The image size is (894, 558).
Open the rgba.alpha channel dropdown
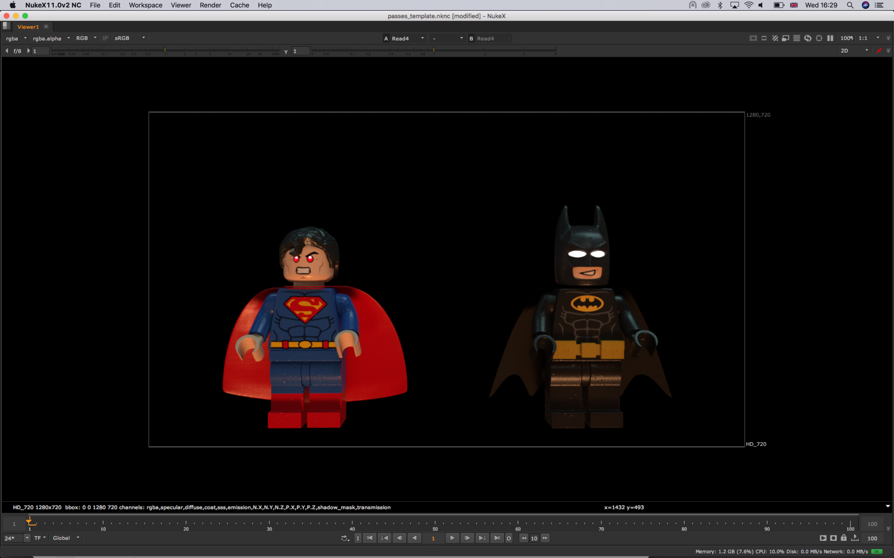click(51, 39)
